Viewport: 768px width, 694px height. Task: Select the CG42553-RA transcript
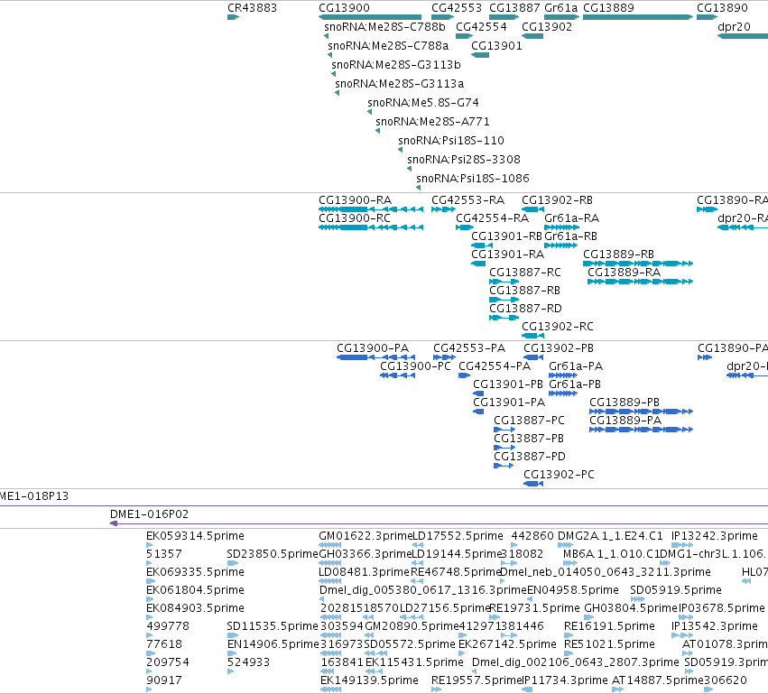coord(444,209)
